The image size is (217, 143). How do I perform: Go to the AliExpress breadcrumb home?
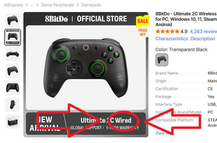(x=13, y=5)
